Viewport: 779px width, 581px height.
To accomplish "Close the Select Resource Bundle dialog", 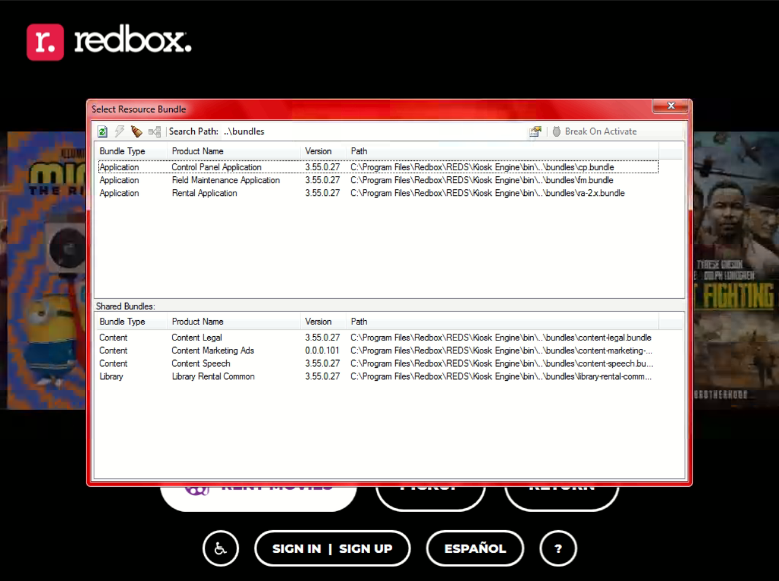I will click(671, 106).
